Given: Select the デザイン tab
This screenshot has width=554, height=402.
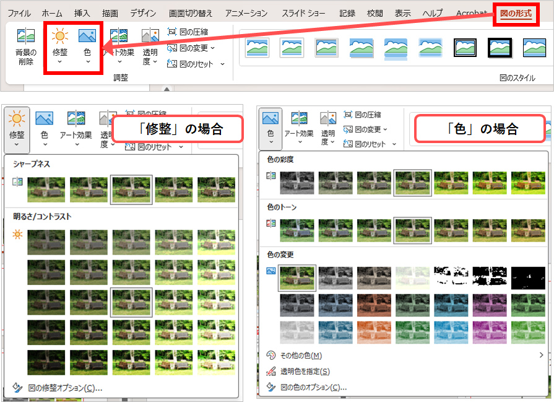Looking at the screenshot, I should pos(143,13).
